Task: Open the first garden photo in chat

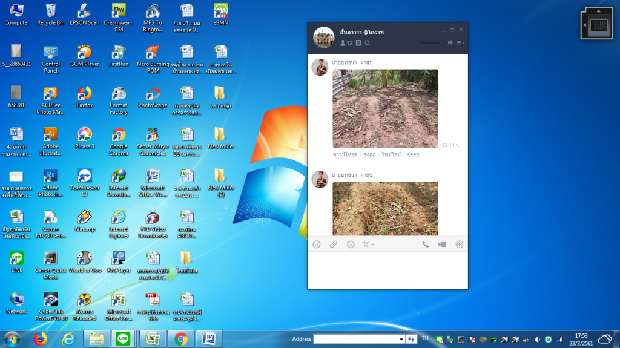Action: (x=384, y=109)
